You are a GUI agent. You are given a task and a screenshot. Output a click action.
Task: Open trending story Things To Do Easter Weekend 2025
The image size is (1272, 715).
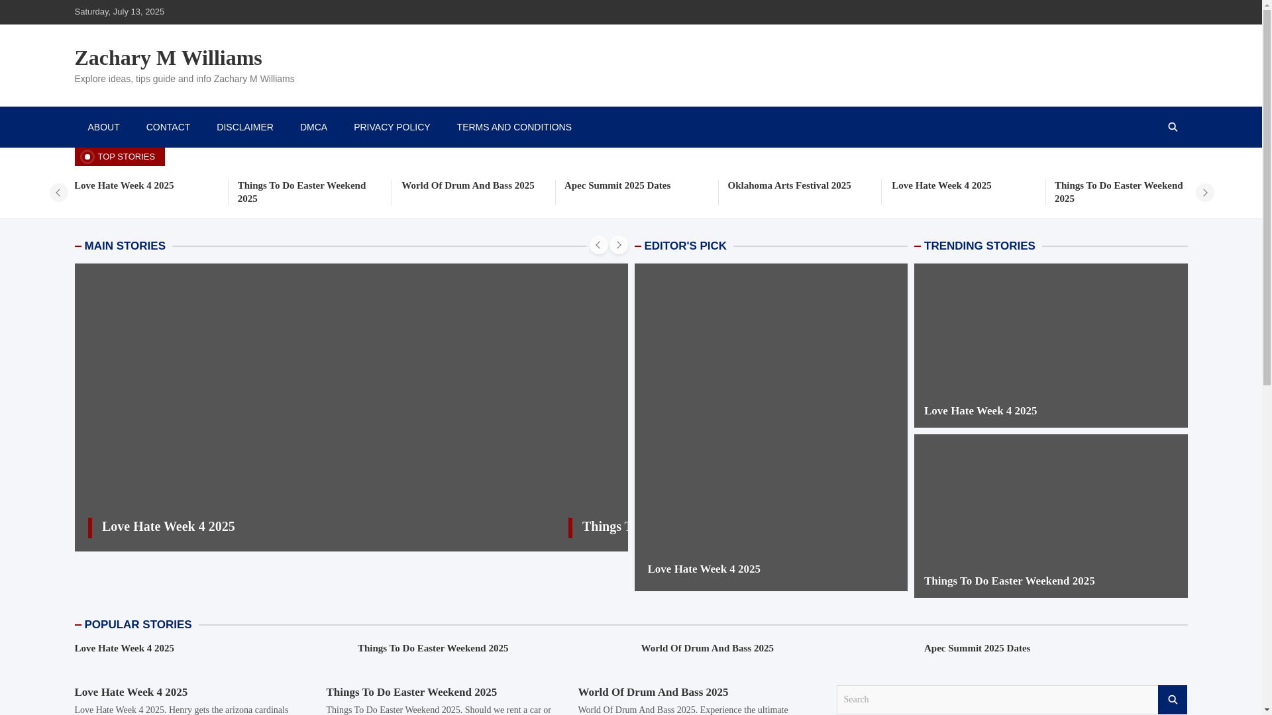[1009, 581]
